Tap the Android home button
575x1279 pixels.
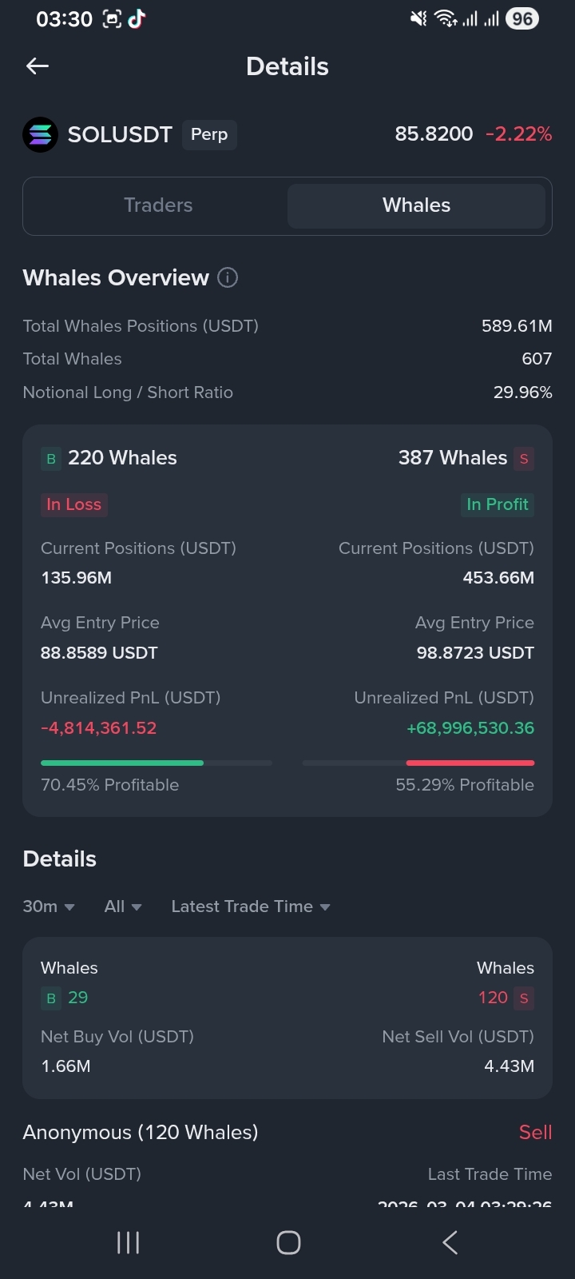click(288, 1242)
